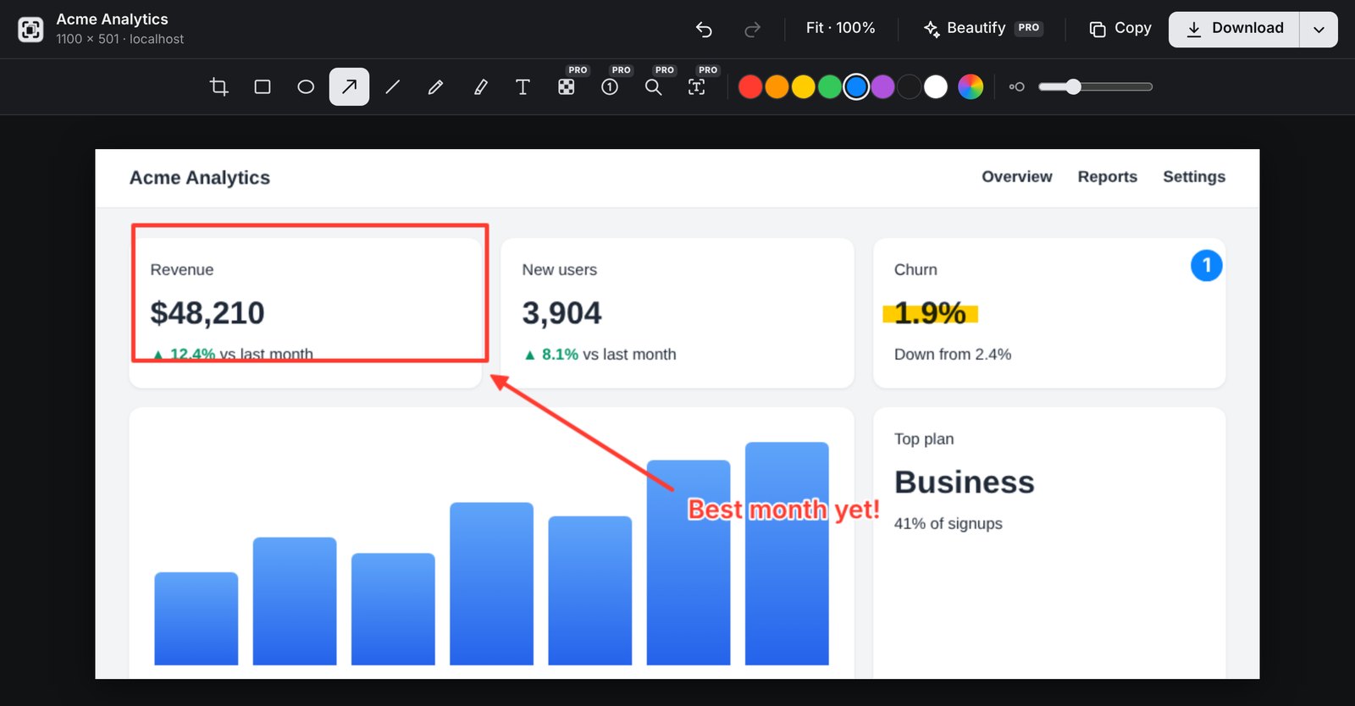Redo the annotation

pos(752,30)
